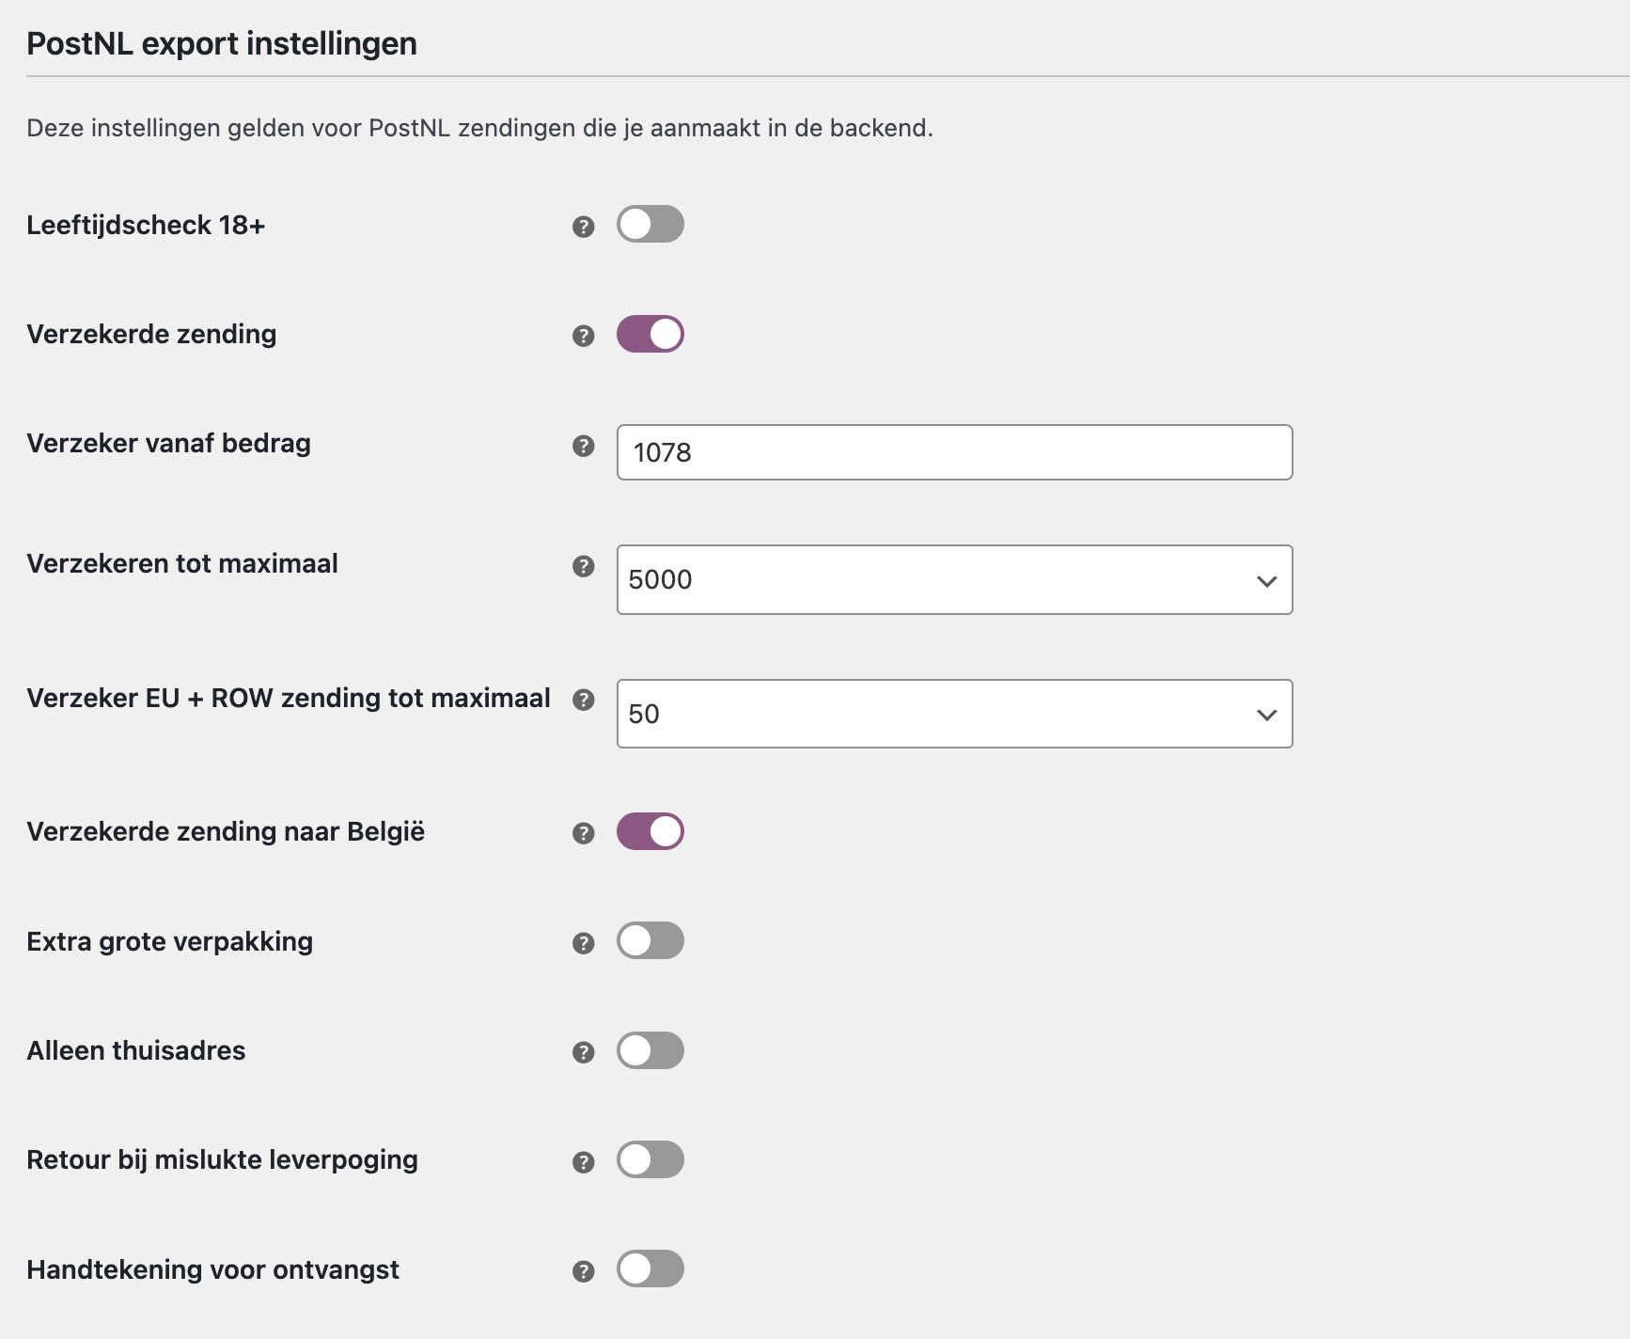Click help icon for Verzeker EU + ROW zending

[x=585, y=699]
